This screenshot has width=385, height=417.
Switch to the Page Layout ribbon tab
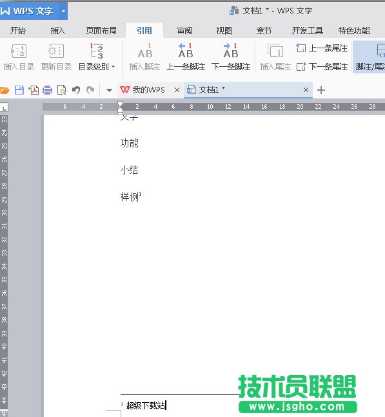tap(101, 31)
